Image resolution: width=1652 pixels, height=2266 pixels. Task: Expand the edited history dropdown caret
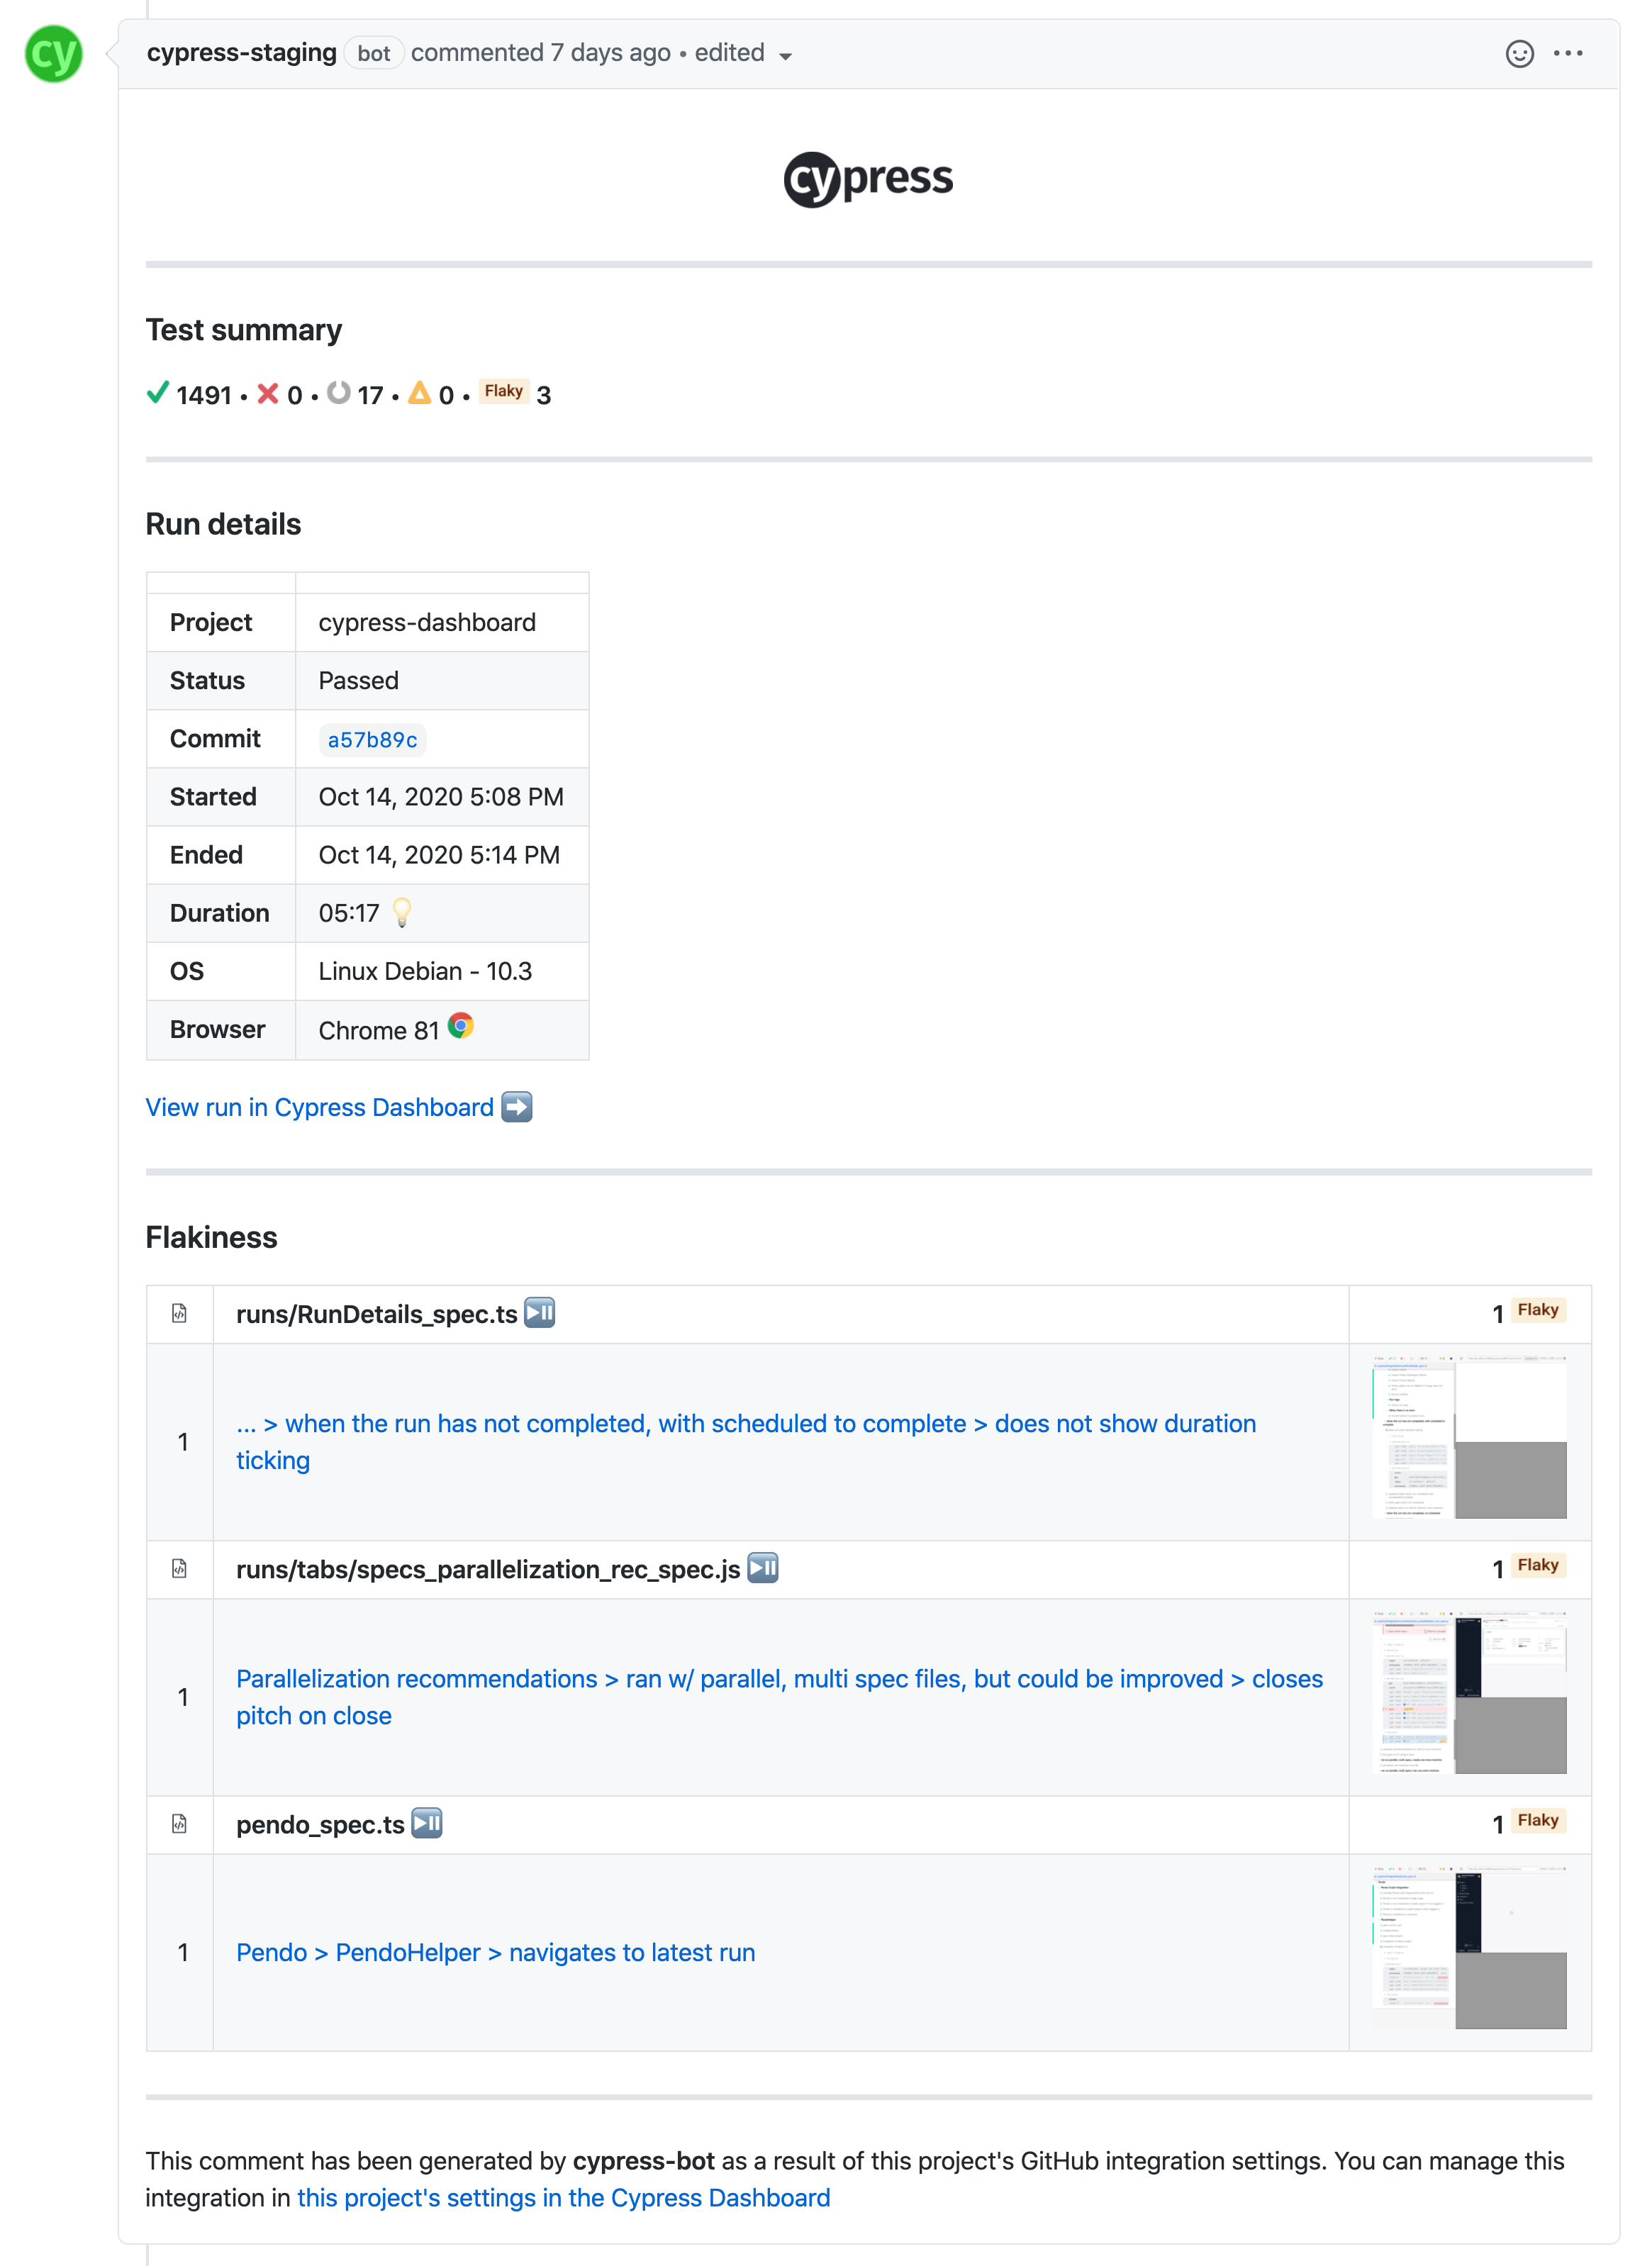tap(786, 57)
